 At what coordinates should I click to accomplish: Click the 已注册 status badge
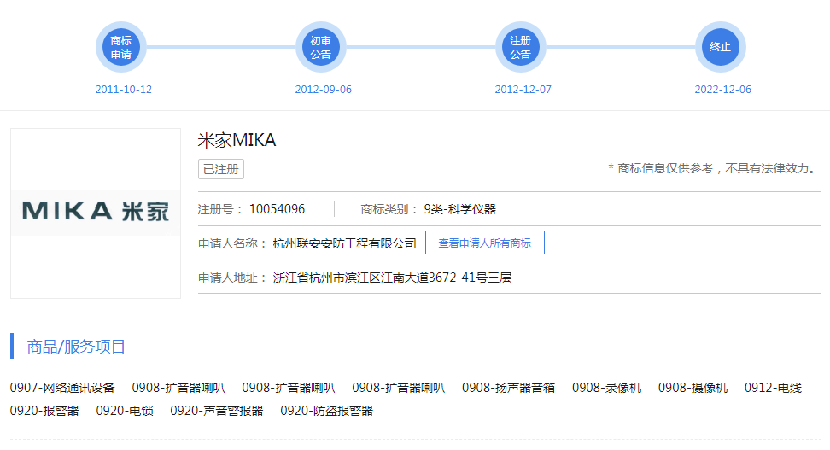tap(220, 169)
